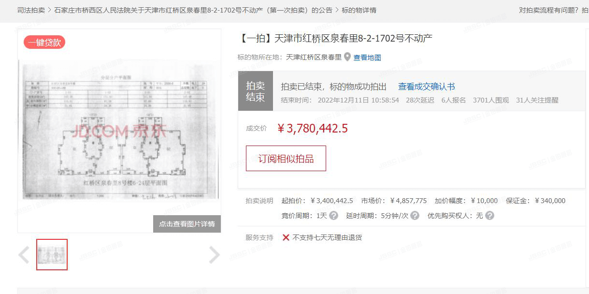The height and width of the screenshot is (294, 589).
Task: Click the 订阅相似拍品 button
Action: (286, 158)
